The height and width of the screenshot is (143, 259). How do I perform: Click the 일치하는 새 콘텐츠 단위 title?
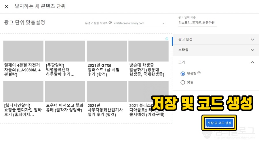coord(40,6)
